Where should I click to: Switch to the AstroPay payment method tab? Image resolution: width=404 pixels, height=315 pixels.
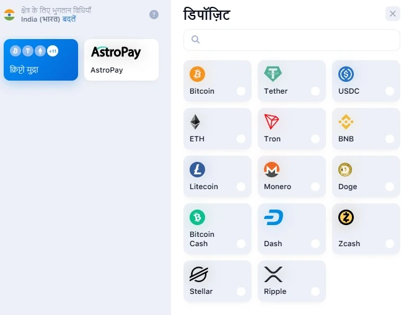(121, 60)
